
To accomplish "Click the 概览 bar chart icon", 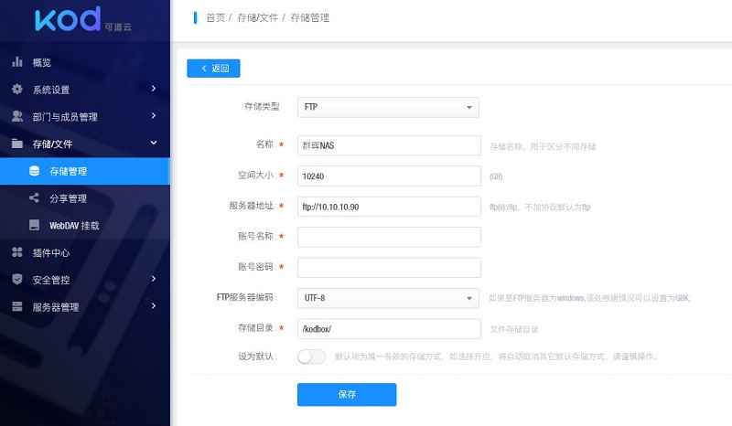I will (x=16, y=62).
